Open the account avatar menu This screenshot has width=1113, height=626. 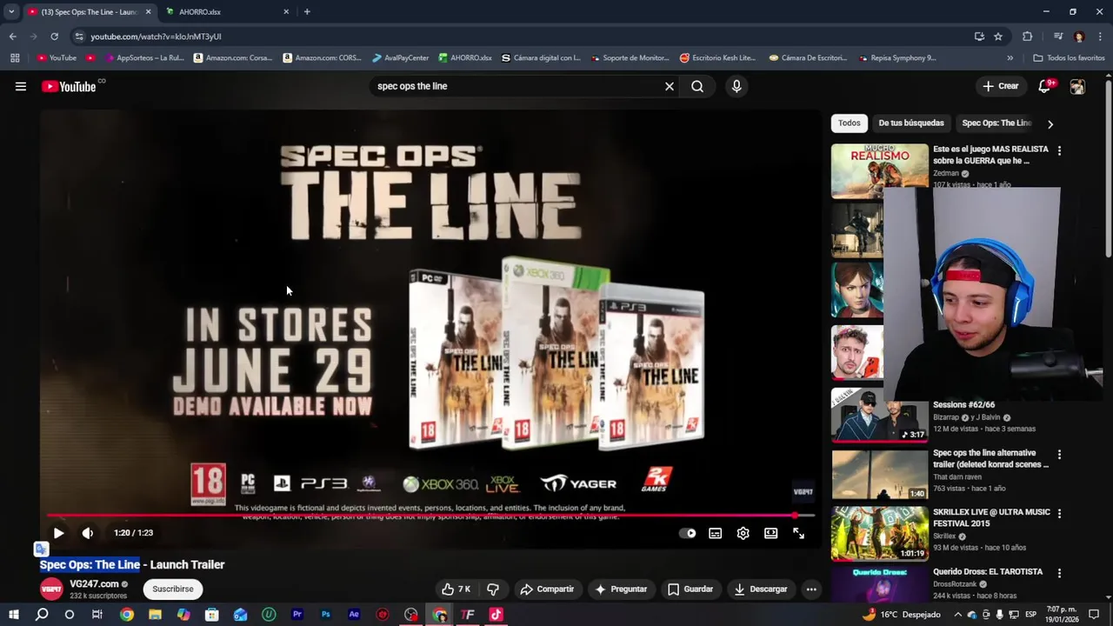pos(1077,86)
